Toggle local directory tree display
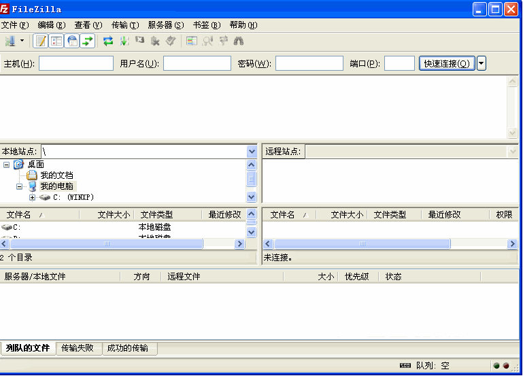 (56, 41)
